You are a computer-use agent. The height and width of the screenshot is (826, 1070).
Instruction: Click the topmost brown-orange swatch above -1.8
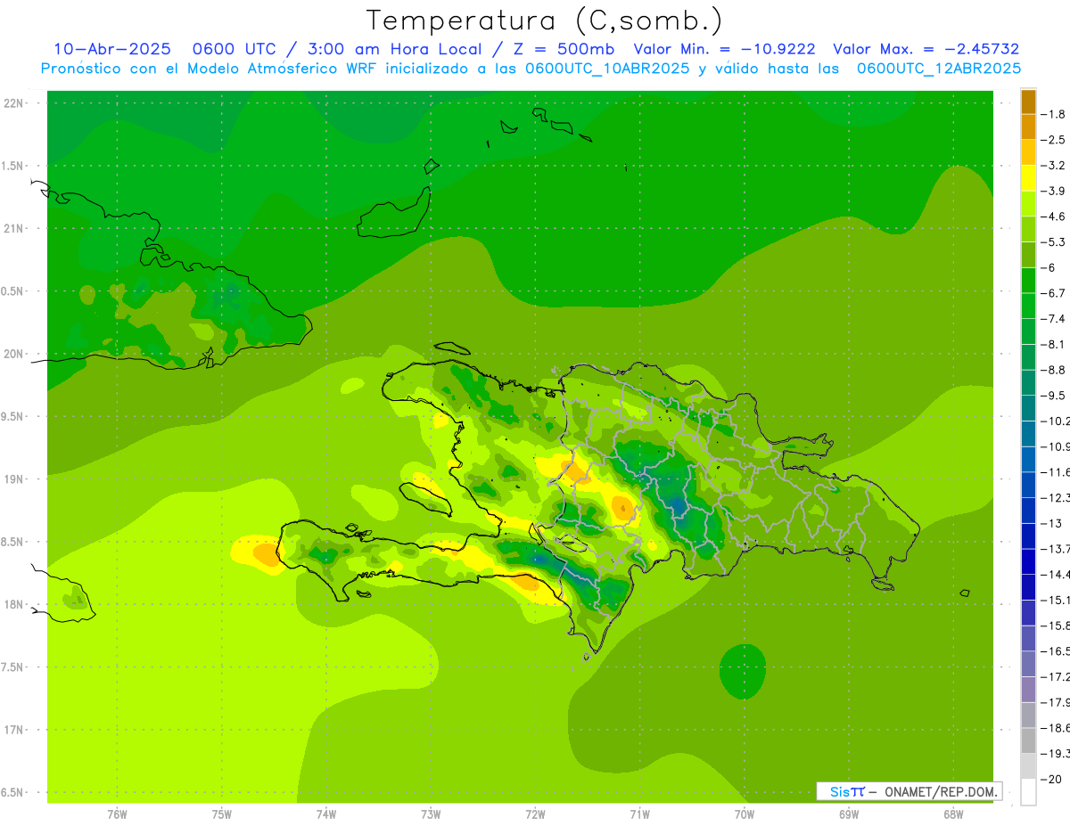pyautogui.click(x=1028, y=101)
